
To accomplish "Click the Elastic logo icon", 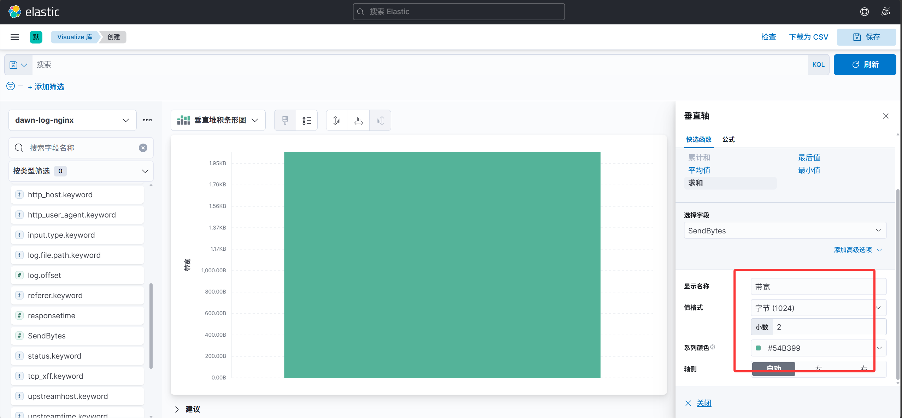I will 15,12.
